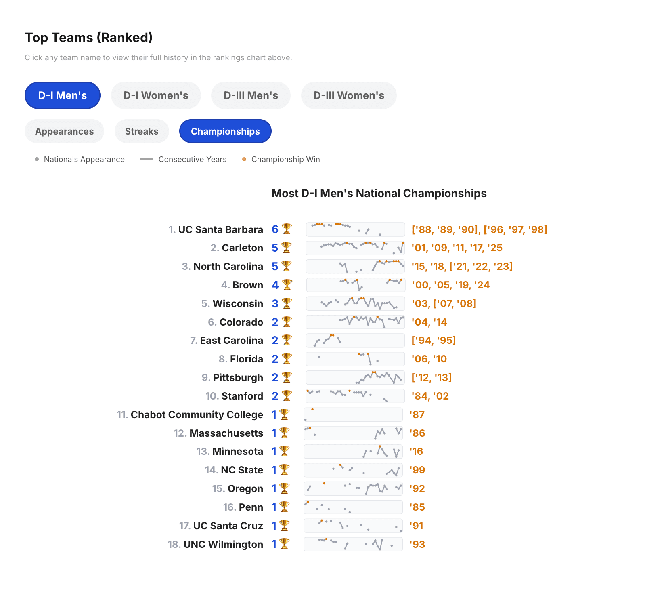Click Colorado's performance sparkline chart

[x=355, y=322]
